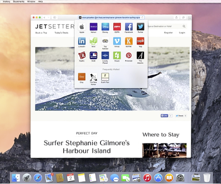The width and height of the screenshot is (221, 184).
Task: Open the Bookmarks menu
Action: click(19, 2)
